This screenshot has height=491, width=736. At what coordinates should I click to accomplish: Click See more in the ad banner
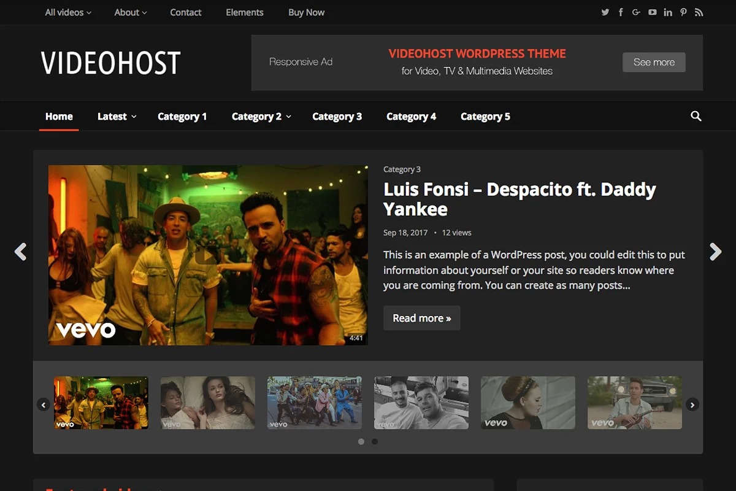(654, 62)
